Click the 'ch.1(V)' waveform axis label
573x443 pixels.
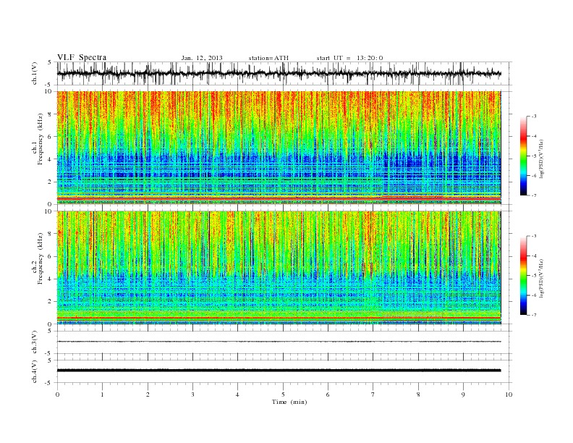(x=35, y=73)
